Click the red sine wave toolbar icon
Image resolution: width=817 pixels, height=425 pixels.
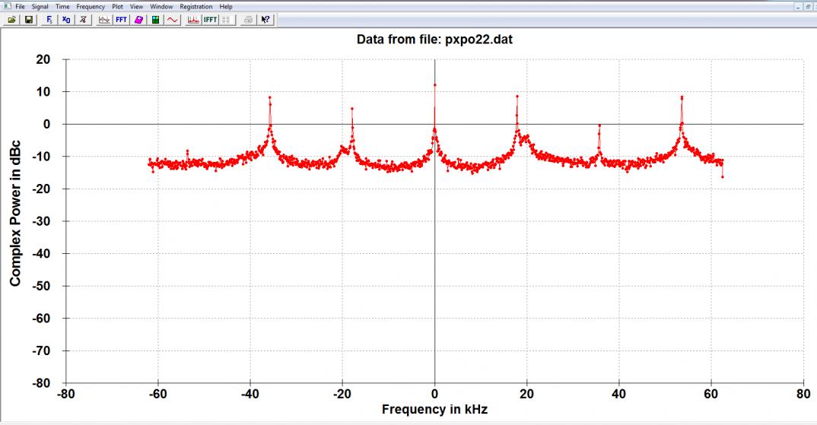click(173, 20)
